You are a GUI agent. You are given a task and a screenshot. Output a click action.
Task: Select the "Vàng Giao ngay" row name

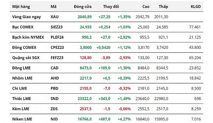tap(26, 17)
